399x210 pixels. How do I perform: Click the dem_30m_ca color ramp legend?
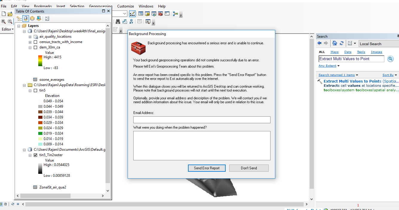tap(40, 61)
